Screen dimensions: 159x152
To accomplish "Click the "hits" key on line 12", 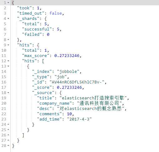I will point(29,61).
